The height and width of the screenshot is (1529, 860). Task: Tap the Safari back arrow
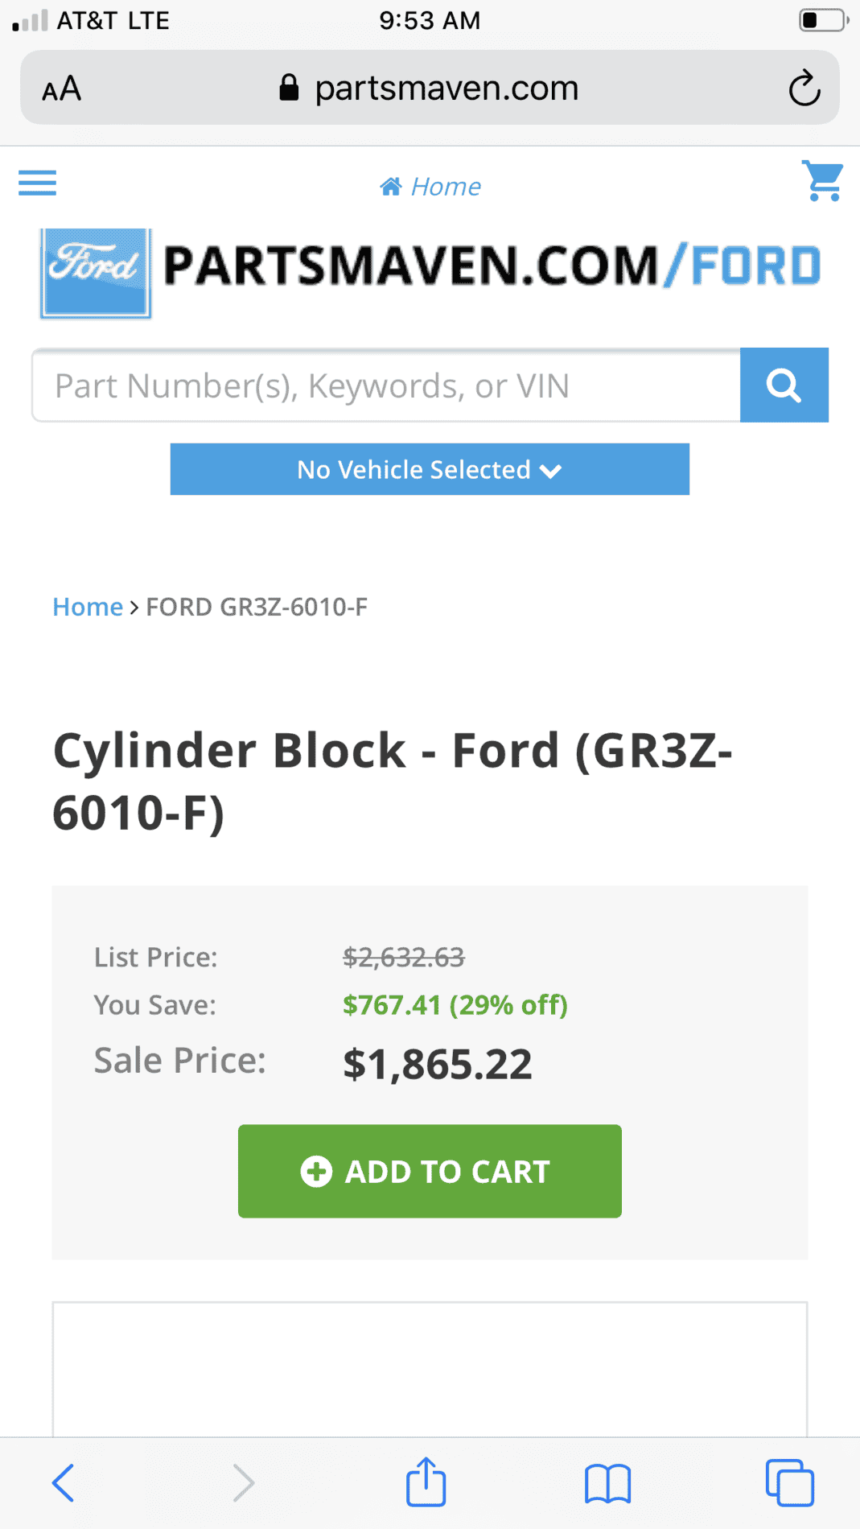[x=64, y=1482]
